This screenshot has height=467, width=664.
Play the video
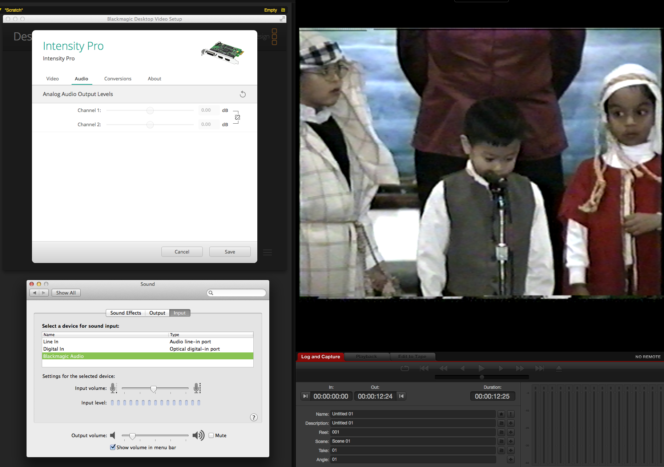pos(482,368)
